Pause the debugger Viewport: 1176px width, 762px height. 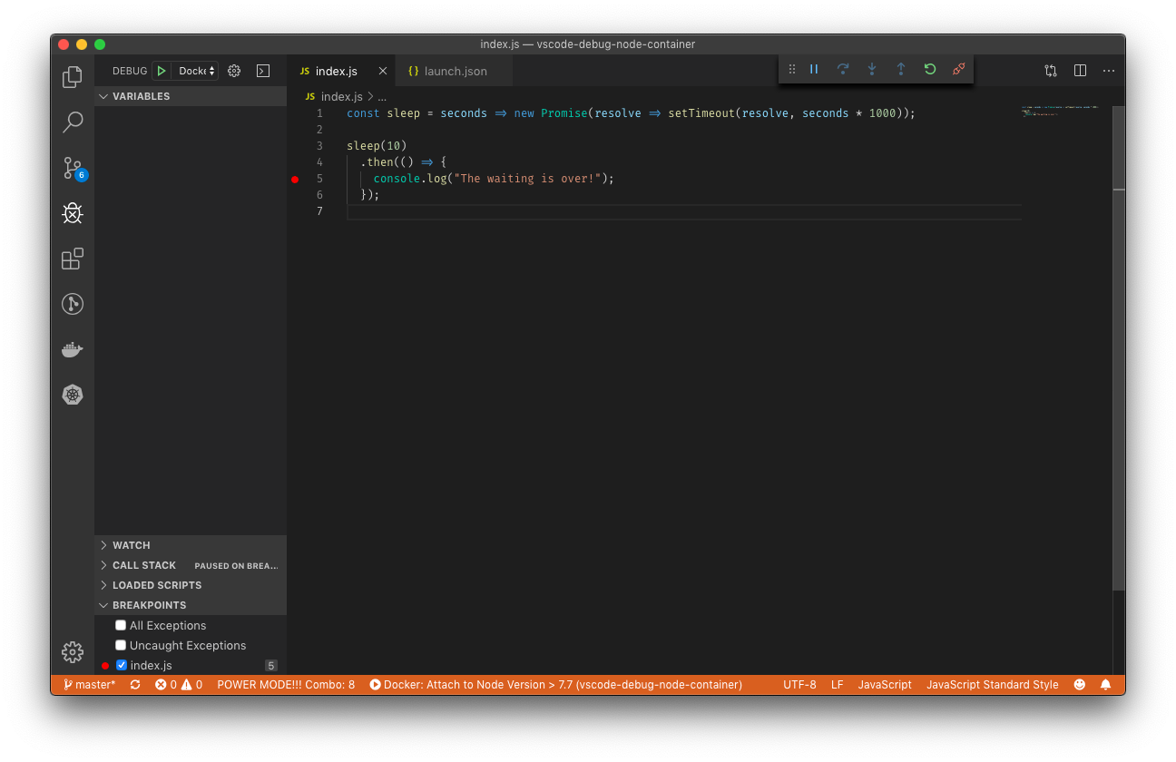pos(814,69)
